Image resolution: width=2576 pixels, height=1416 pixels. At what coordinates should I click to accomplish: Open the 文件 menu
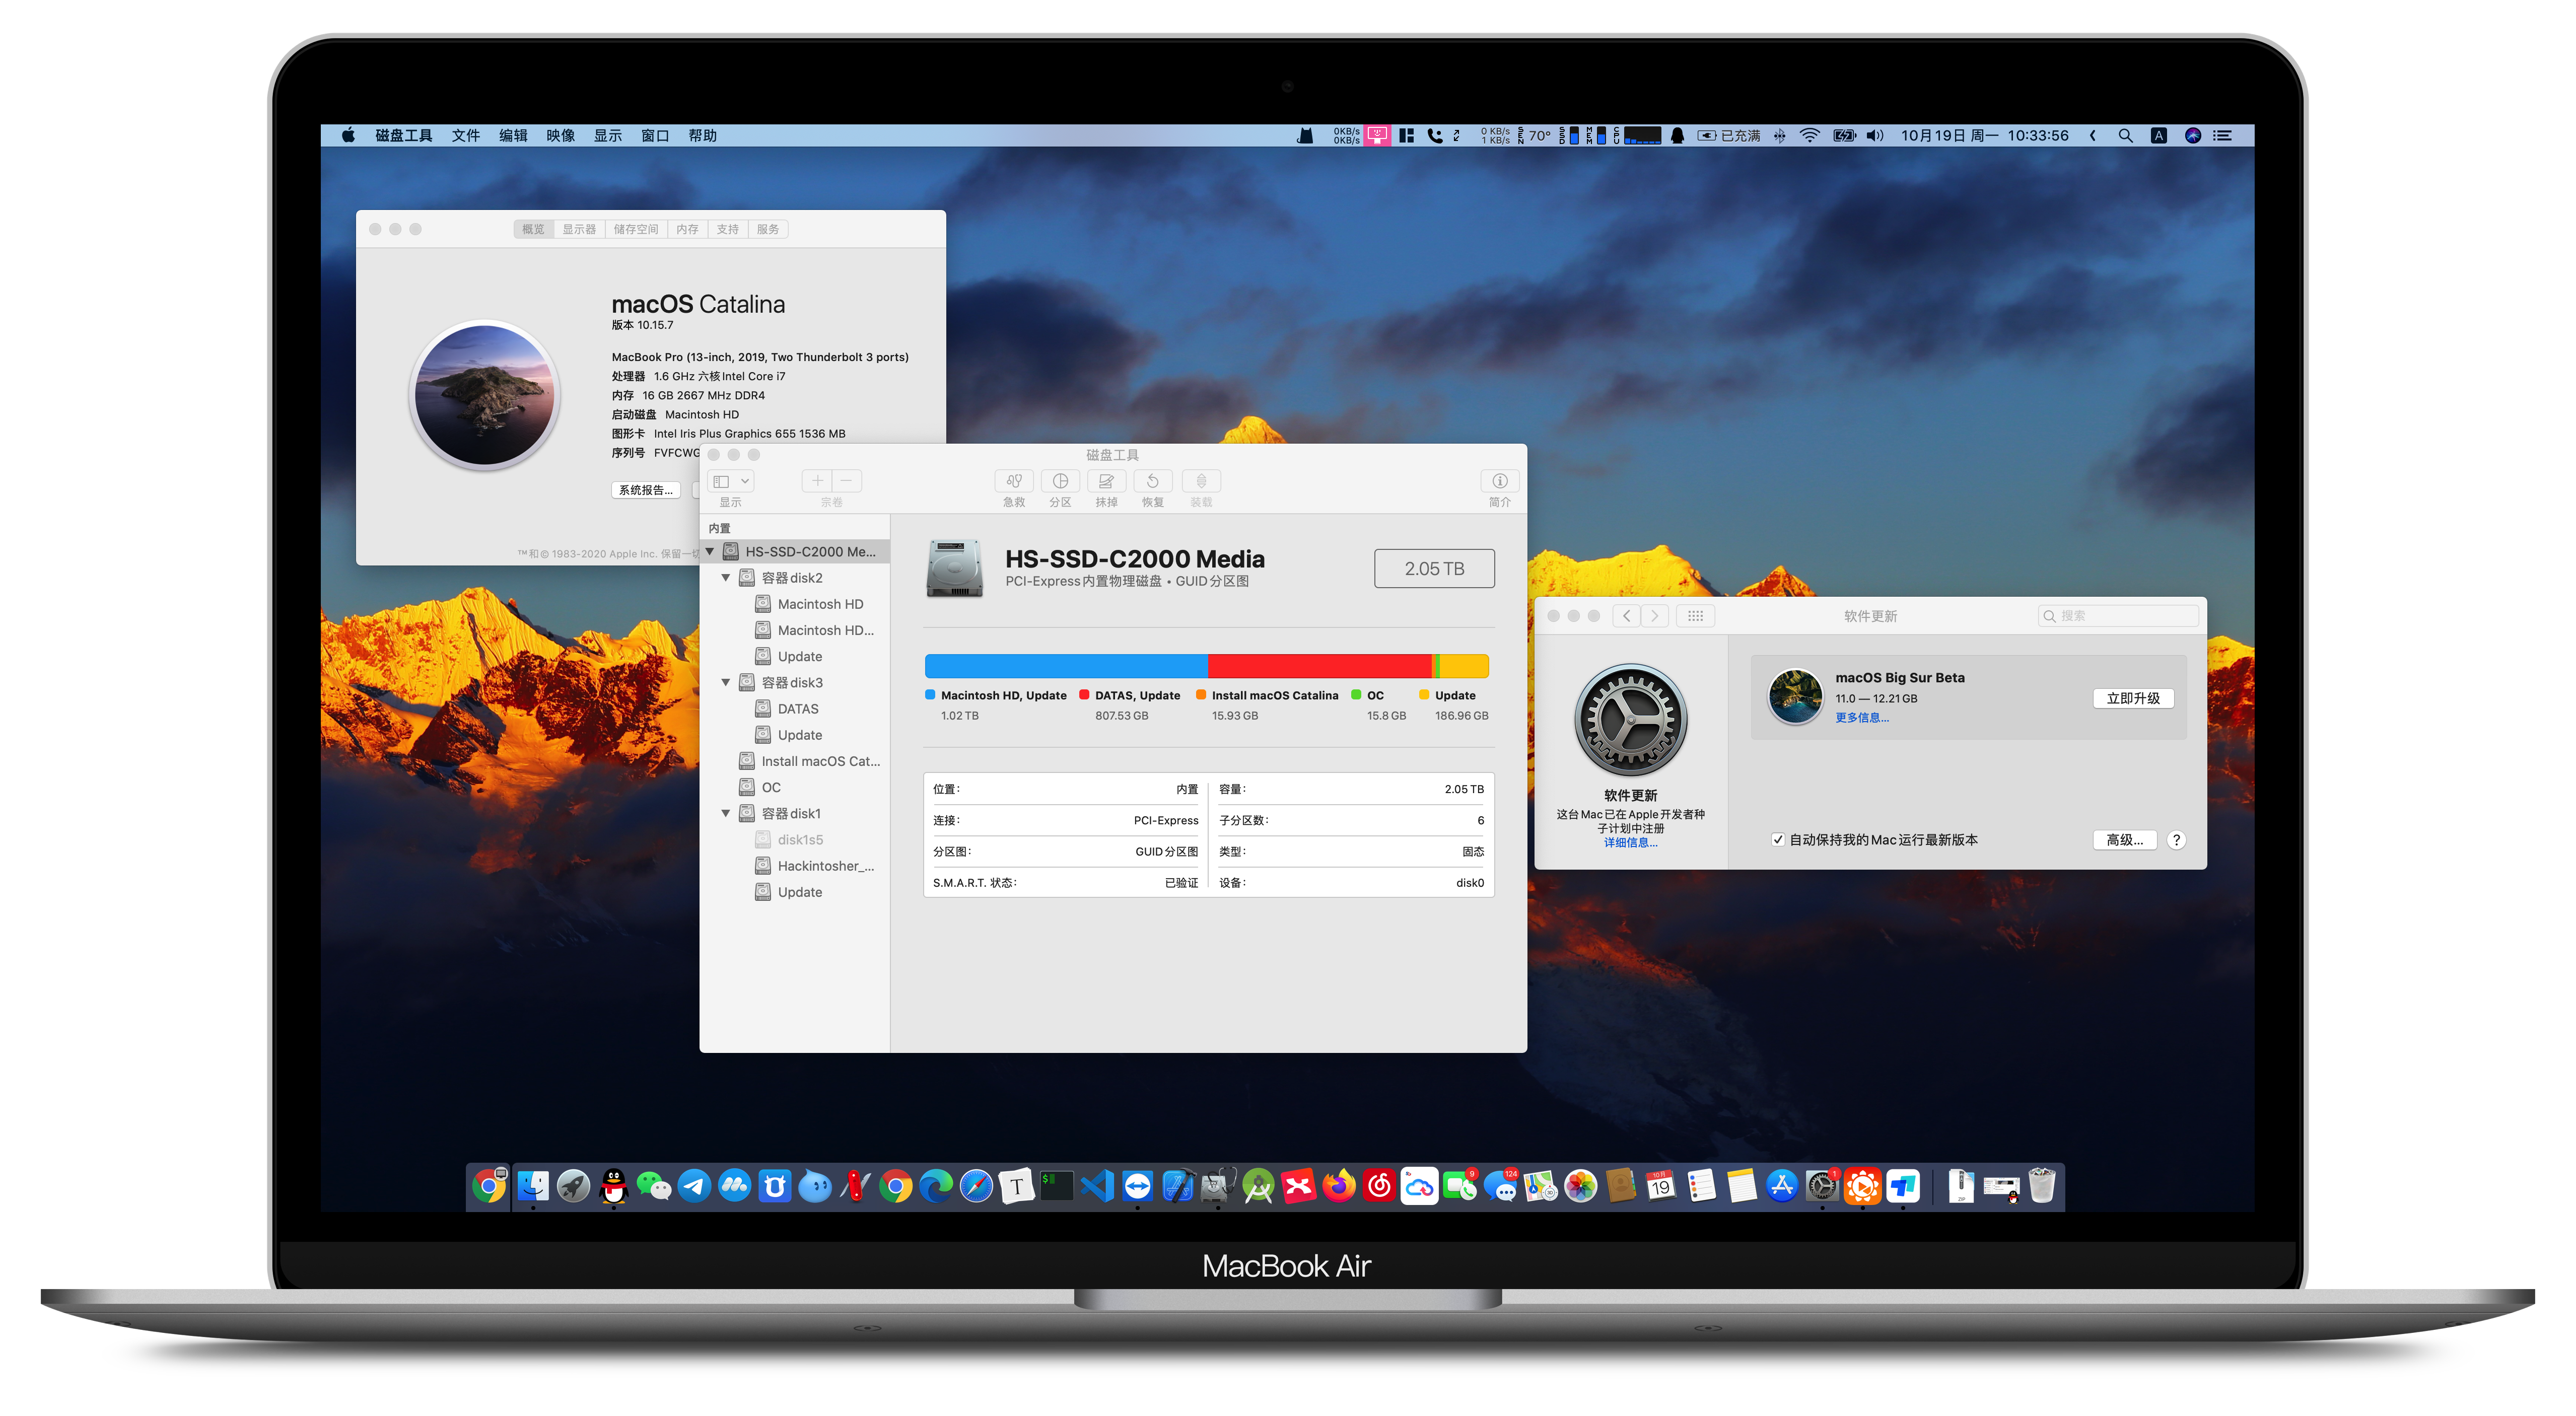click(465, 136)
